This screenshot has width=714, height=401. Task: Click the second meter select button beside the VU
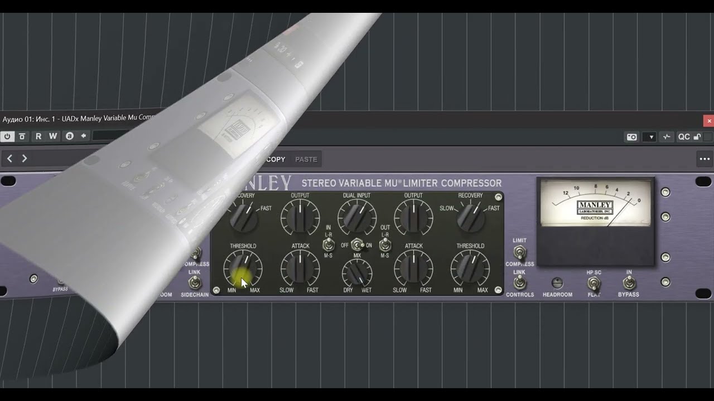coord(665,217)
